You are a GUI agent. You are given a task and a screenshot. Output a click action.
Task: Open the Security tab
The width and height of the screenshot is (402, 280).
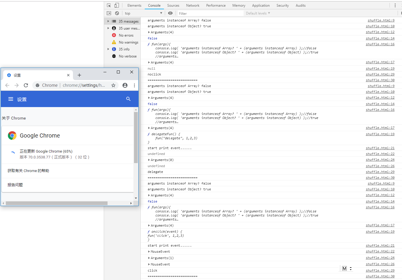coord(283,6)
